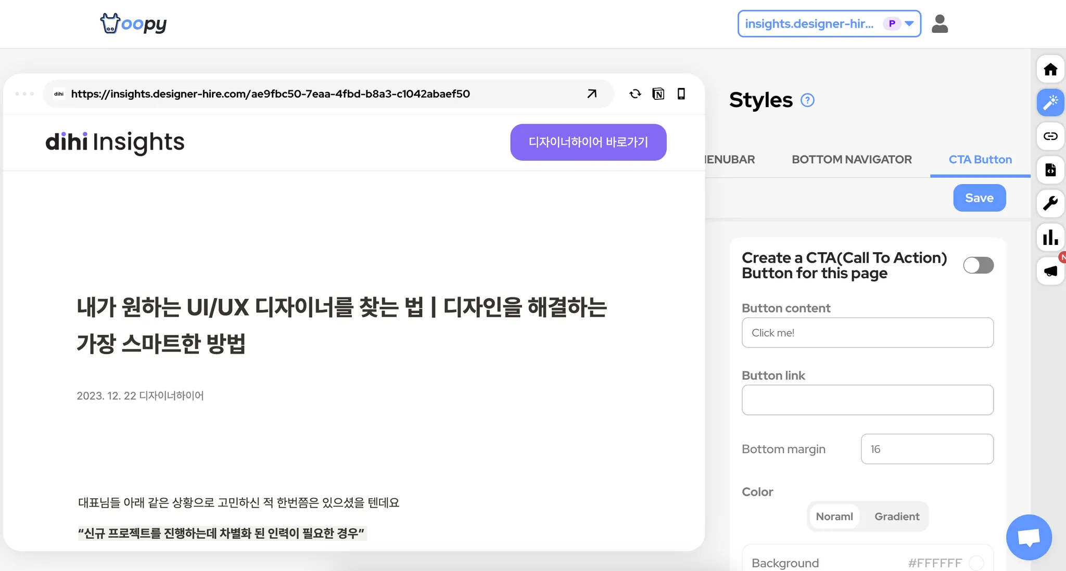Open the bar chart analytics icon
Screen dimensions: 1066x571
(x=1050, y=237)
